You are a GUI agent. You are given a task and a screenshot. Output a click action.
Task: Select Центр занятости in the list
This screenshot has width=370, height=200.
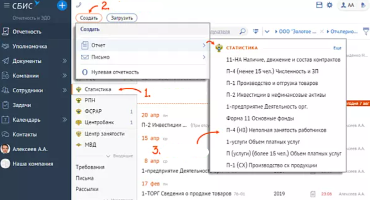pyautogui.click(x=104, y=134)
